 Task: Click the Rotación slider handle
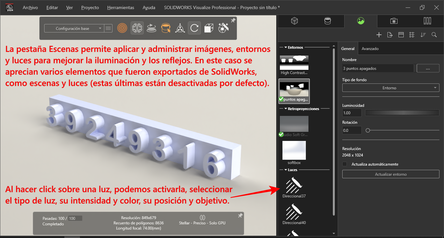(x=368, y=130)
